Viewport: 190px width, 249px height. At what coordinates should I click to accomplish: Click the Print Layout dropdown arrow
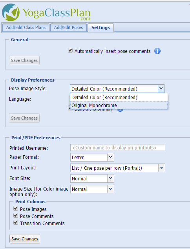(162, 168)
